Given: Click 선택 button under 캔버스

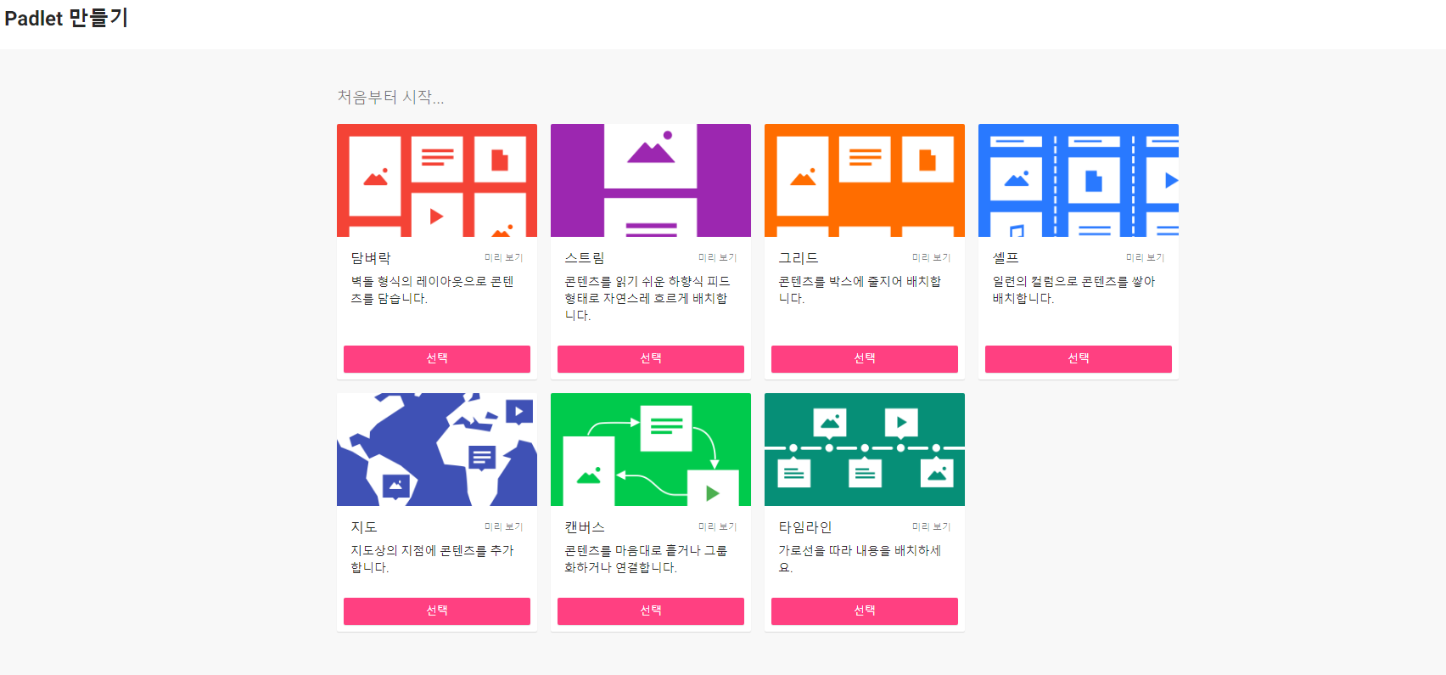Looking at the screenshot, I should 651,610.
